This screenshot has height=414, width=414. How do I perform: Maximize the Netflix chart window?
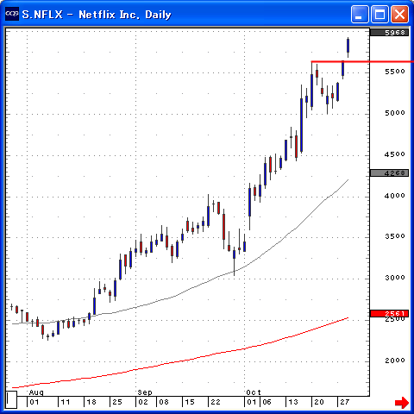pos(379,14)
